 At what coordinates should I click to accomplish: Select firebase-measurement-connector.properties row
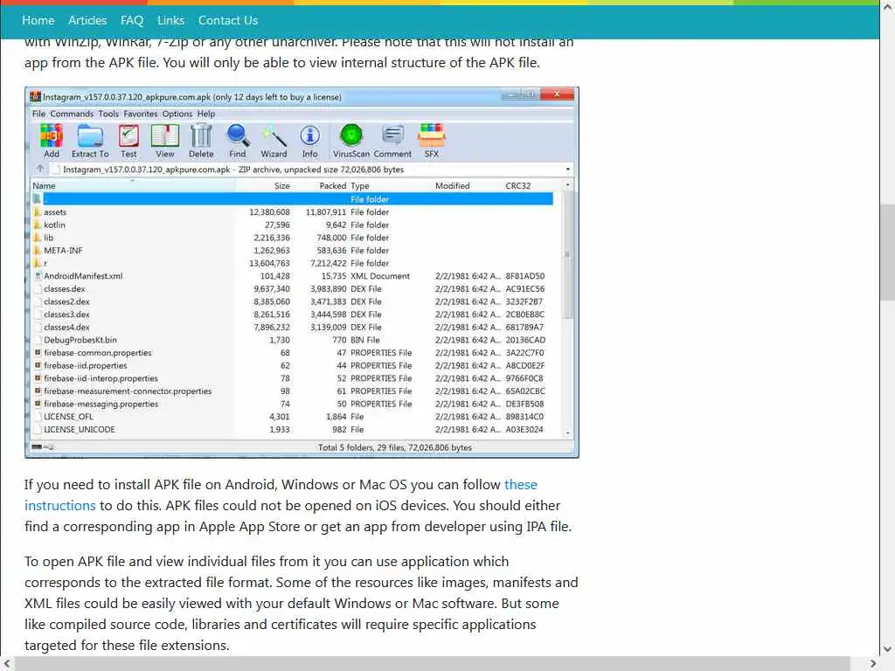click(292, 391)
